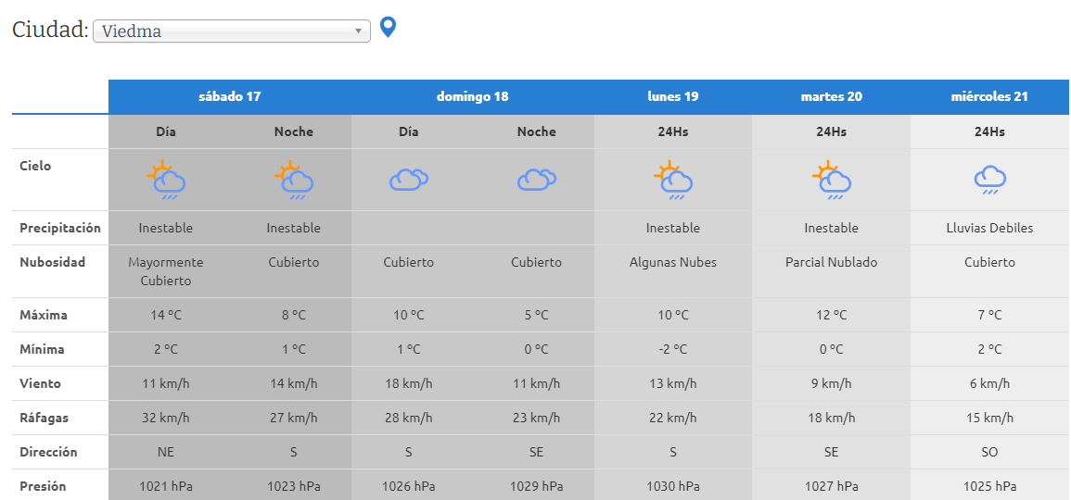This screenshot has height=500, width=1071.
Task: Click the blue location pin icon
Action: coord(389,28)
